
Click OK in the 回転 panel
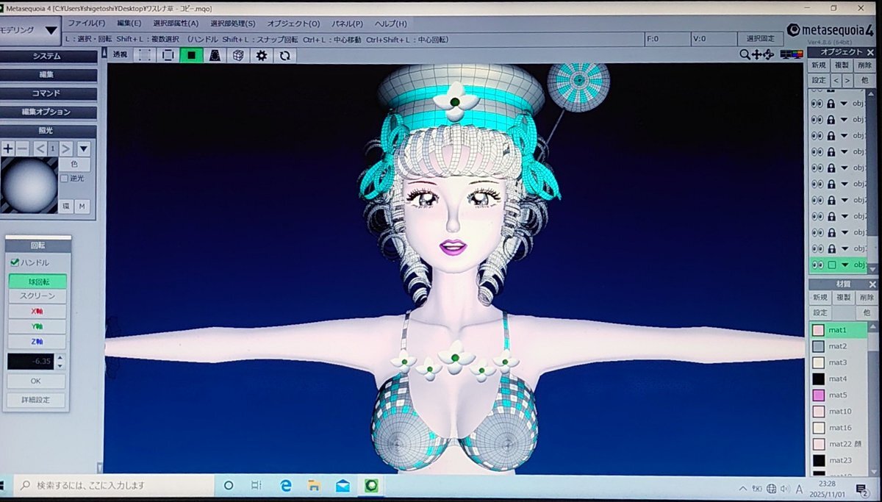click(x=36, y=381)
